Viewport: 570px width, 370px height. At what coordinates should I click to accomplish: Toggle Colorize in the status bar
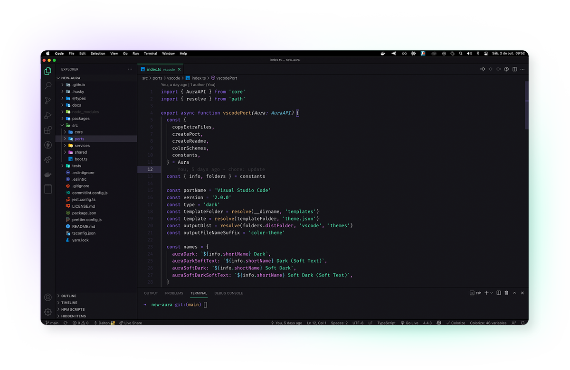[455, 323]
